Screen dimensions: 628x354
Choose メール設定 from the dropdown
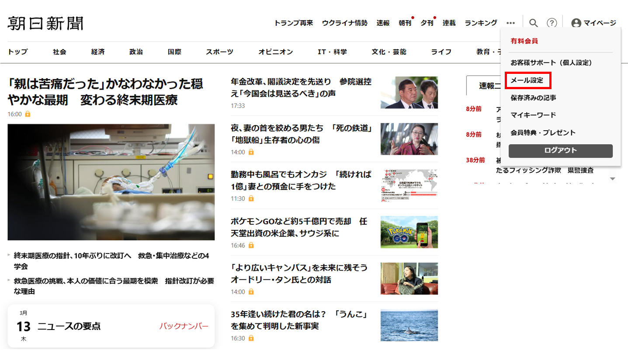pos(527,80)
